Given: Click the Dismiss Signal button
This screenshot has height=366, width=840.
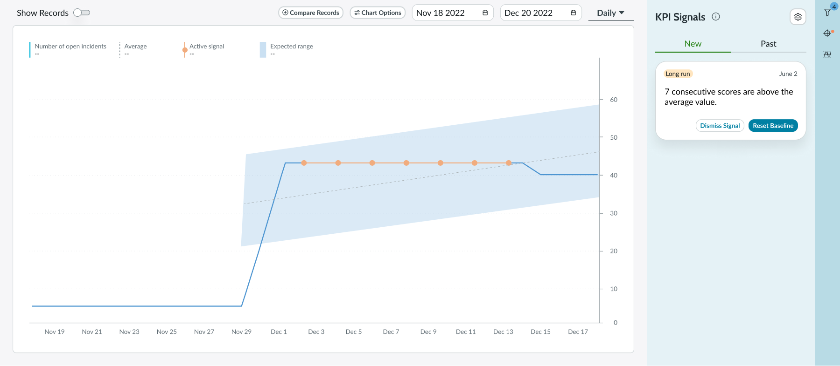Looking at the screenshot, I should click(720, 126).
